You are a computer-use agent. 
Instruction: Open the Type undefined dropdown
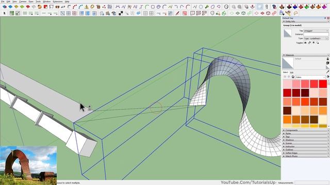(316, 39)
